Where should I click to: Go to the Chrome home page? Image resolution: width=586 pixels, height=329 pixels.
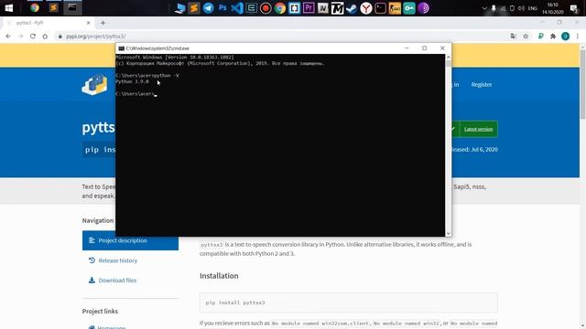point(45,37)
